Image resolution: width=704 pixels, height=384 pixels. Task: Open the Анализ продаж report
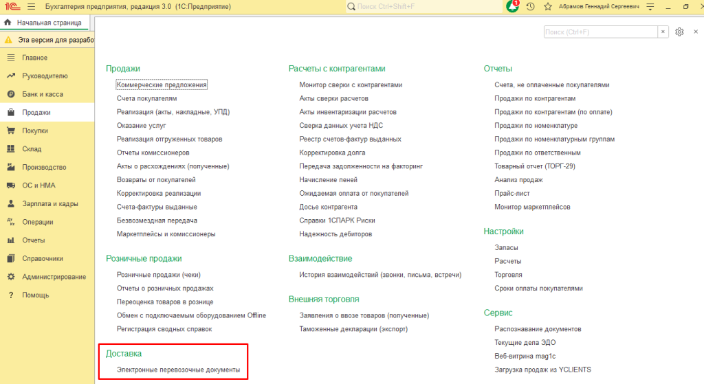[518, 180]
